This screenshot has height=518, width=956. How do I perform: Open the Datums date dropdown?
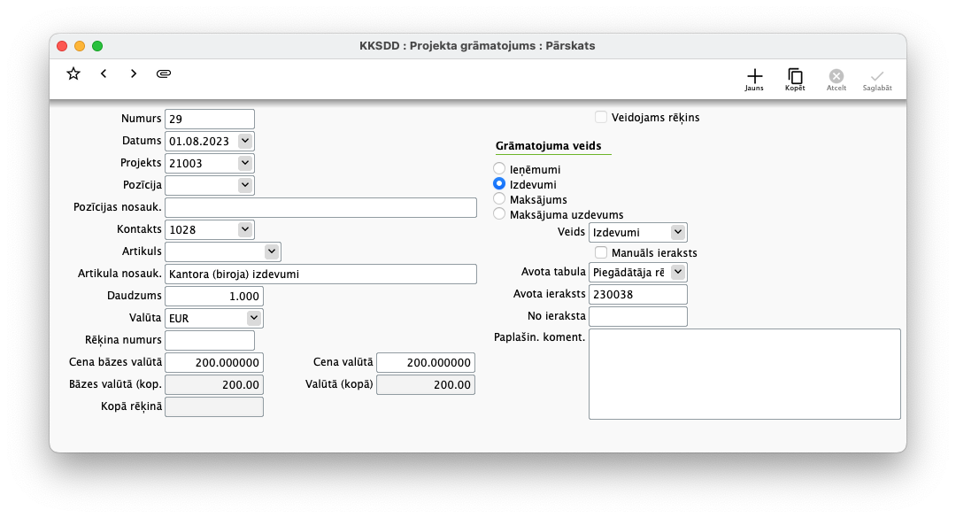point(245,141)
